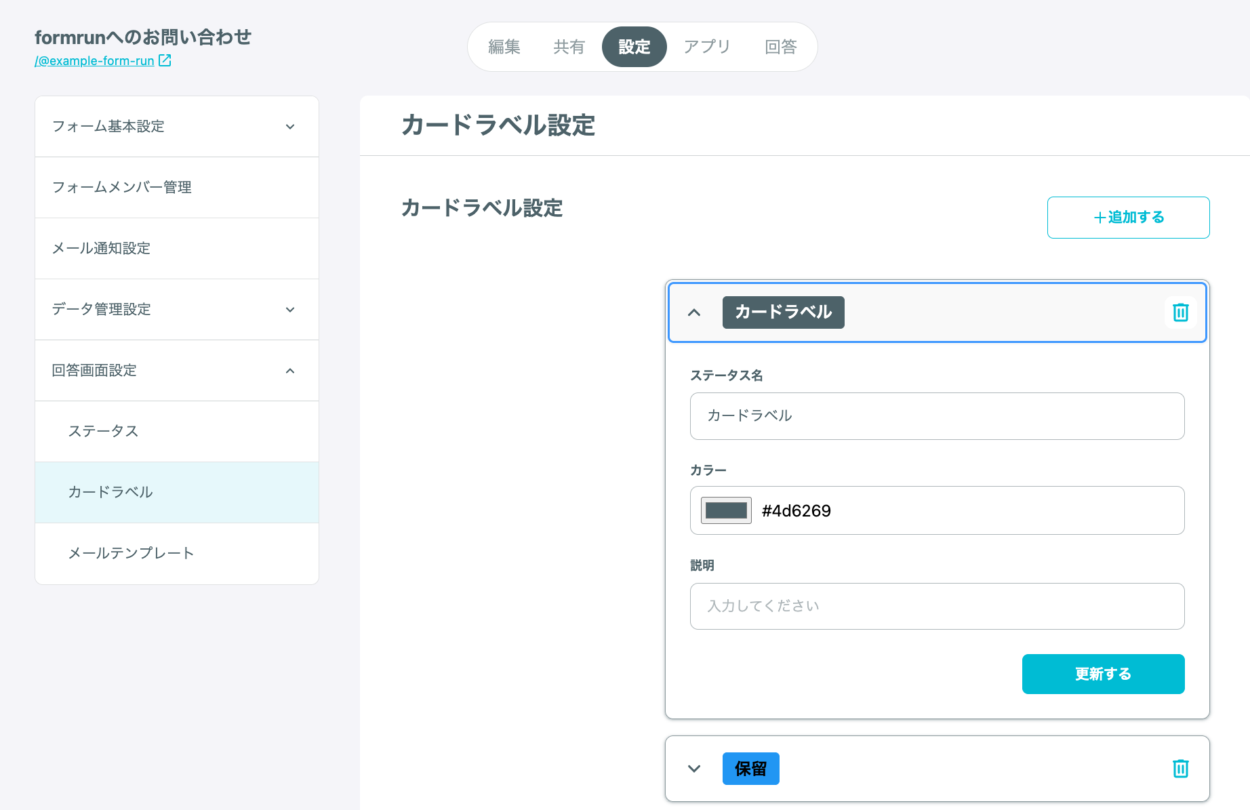The width and height of the screenshot is (1250, 810).
Task: Open メールテンプレート submenu item
Action: 177,554
